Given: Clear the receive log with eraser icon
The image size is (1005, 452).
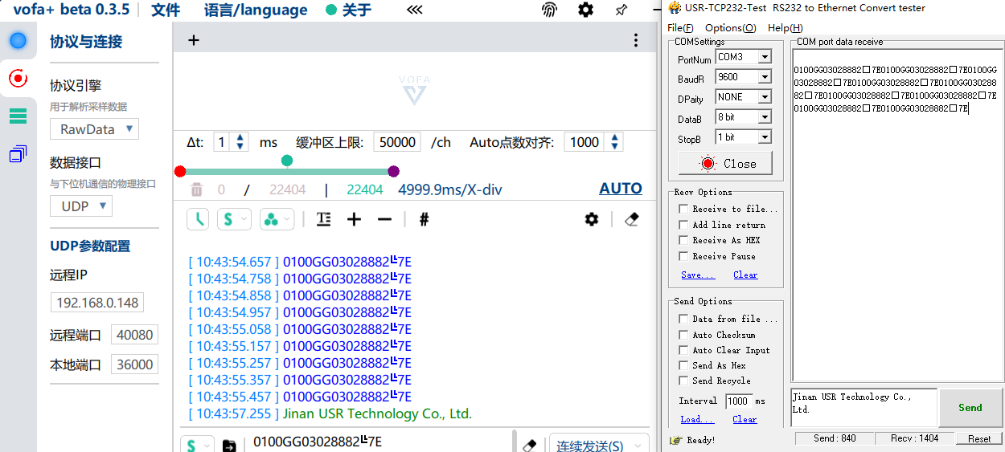Looking at the screenshot, I should 631,219.
